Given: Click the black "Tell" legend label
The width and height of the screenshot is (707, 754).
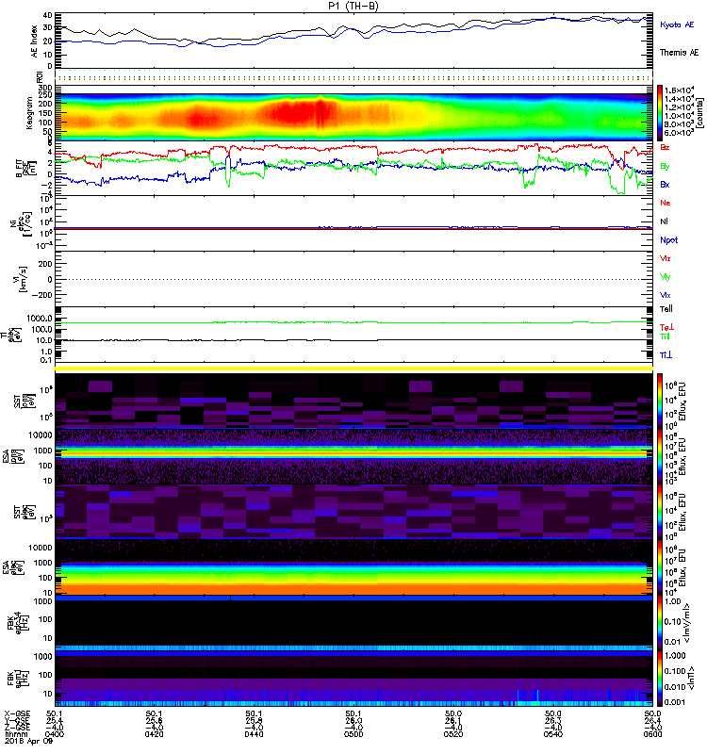Looking at the screenshot, I should click(x=666, y=309).
